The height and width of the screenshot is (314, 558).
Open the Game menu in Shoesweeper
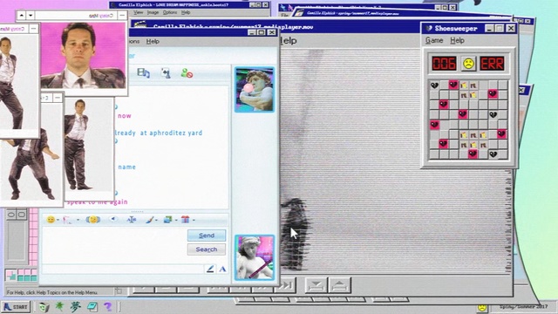(434, 40)
